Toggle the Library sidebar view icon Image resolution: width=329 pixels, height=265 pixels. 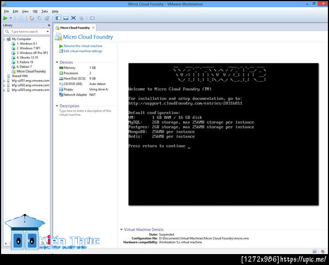point(58,18)
